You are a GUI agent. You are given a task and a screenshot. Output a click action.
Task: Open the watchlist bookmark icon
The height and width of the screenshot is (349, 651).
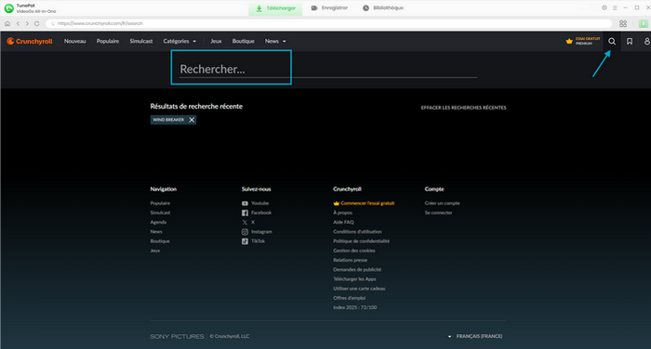point(630,41)
